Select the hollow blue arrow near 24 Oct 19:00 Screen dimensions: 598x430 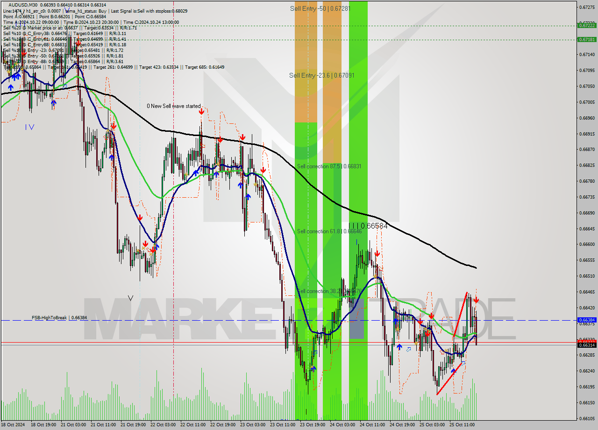[x=409, y=349]
